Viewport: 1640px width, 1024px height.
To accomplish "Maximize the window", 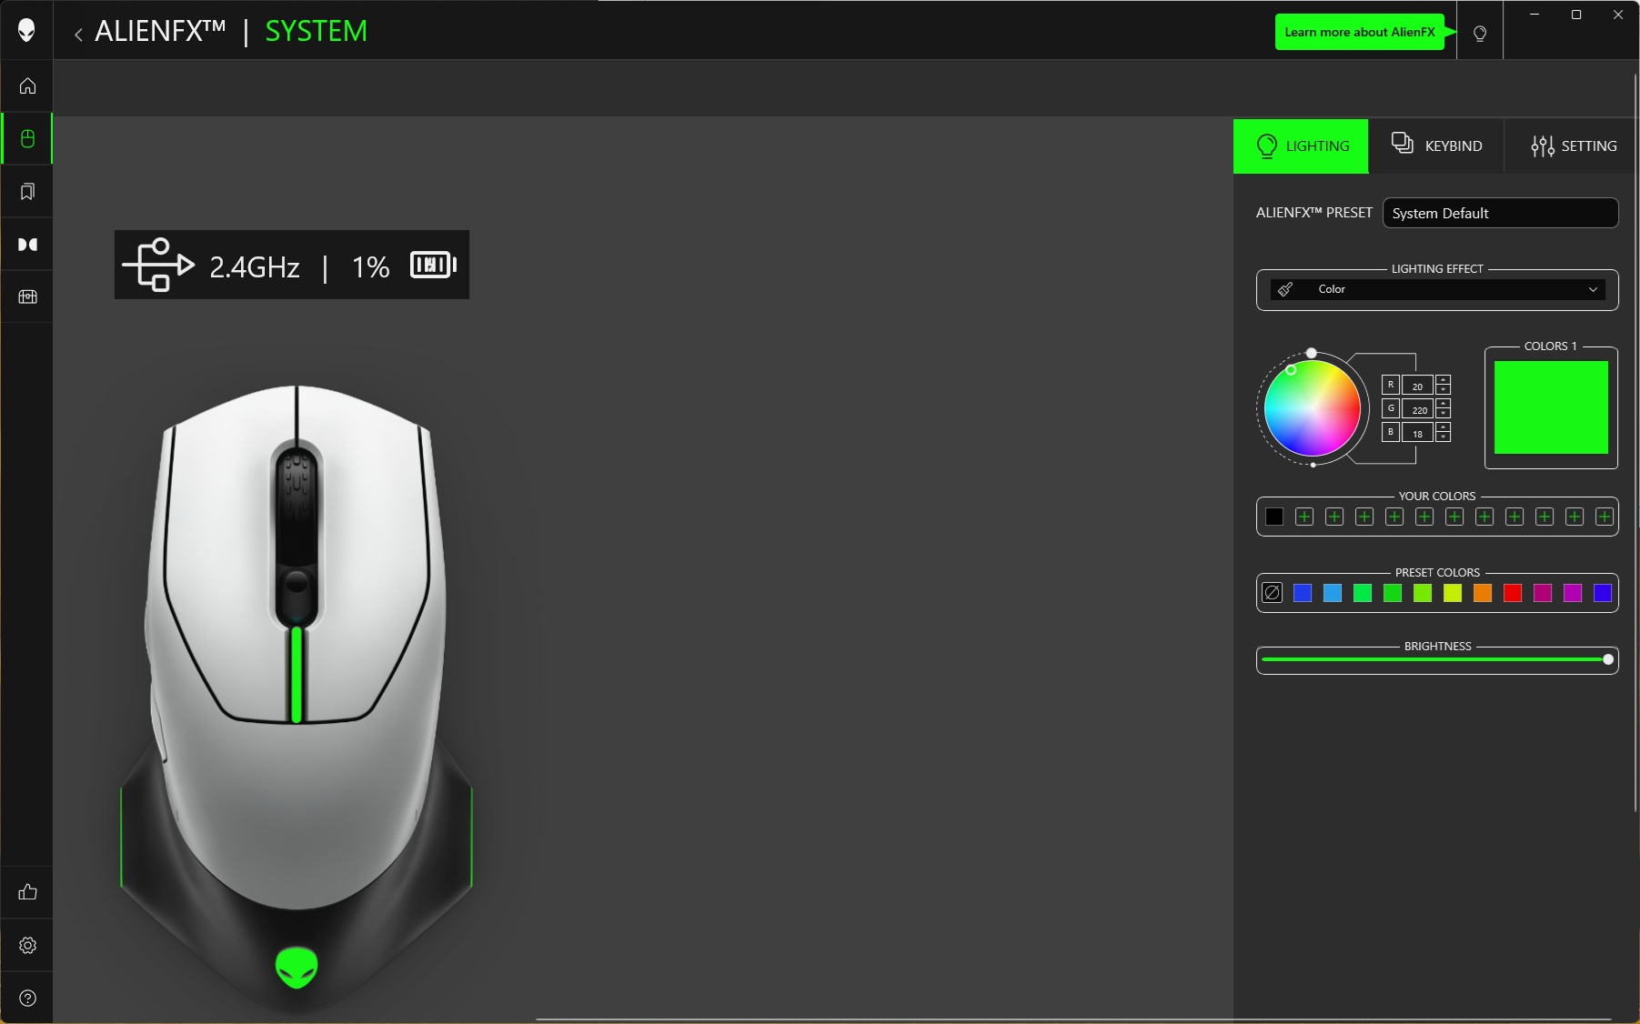I will point(1576,15).
